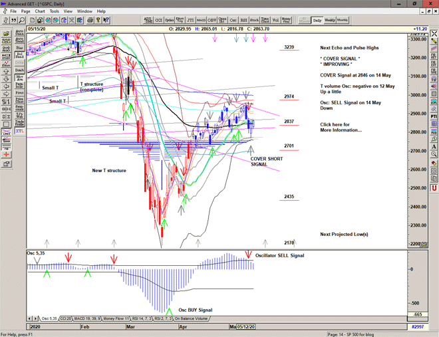
Task: Switch chart to Monthly timeframe
Action: (x=342, y=20)
